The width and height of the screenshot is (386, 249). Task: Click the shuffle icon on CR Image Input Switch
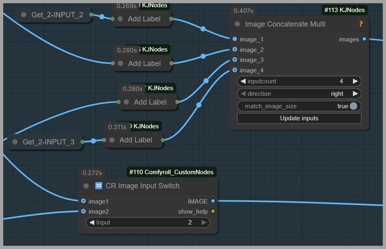[x=99, y=186]
